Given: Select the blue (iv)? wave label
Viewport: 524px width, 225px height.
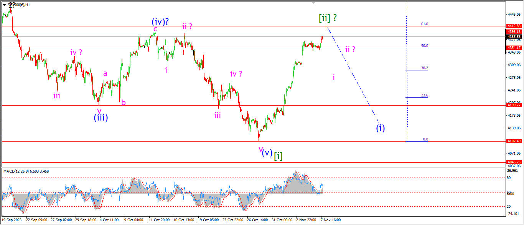Looking at the screenshot, I should (161, 22).
